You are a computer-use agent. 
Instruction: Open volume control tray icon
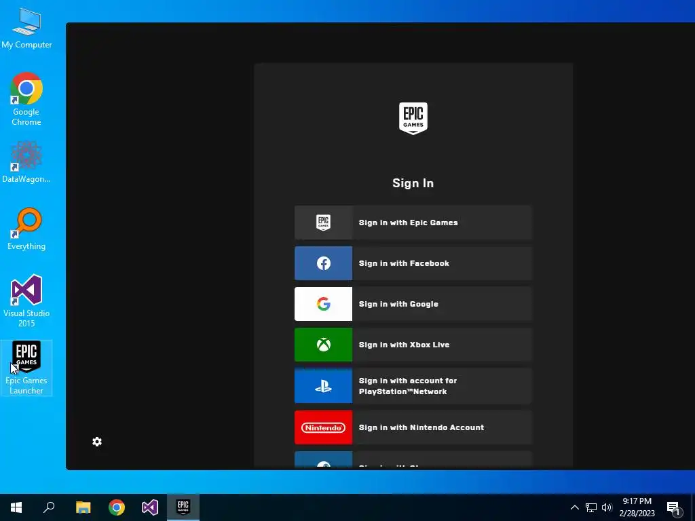click(x=607, y=507)
